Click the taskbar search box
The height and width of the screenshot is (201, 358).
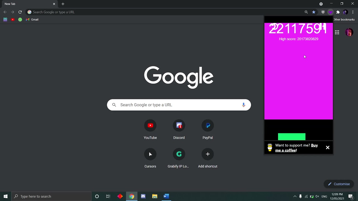click(x=51, y=196)
